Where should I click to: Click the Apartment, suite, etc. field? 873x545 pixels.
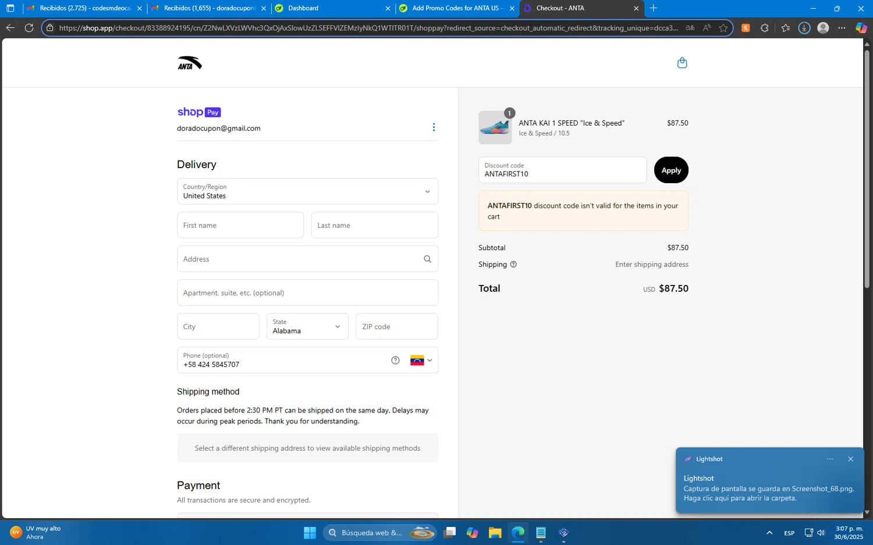pyautogui.click(x=307, y=293)
